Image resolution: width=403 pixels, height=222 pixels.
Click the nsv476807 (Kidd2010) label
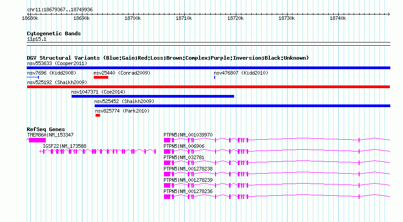point(241,73)
